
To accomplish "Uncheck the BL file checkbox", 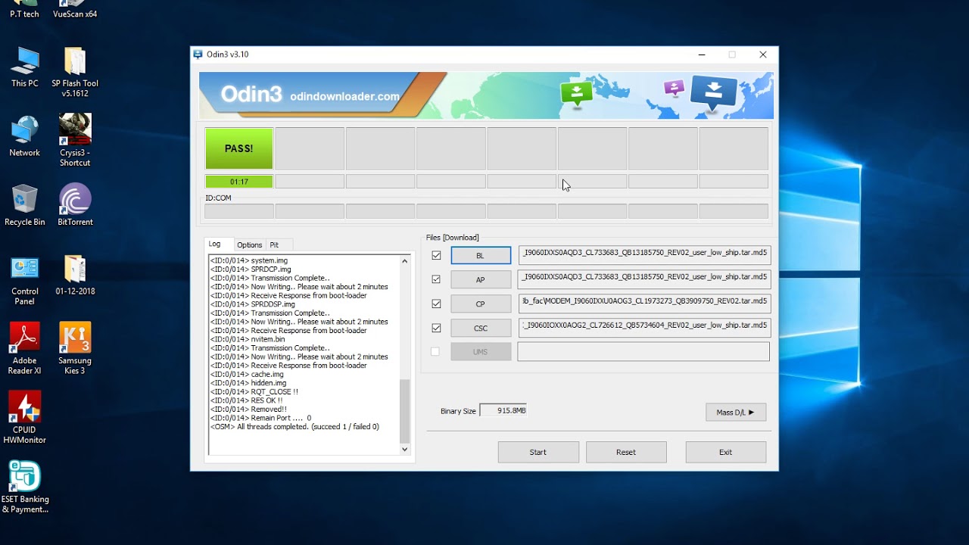I will [436, 256].
